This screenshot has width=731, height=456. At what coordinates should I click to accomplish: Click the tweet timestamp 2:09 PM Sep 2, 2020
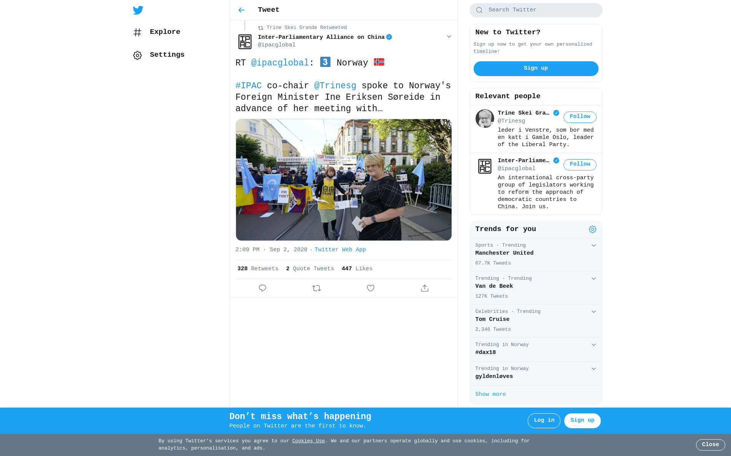point(271,250)
